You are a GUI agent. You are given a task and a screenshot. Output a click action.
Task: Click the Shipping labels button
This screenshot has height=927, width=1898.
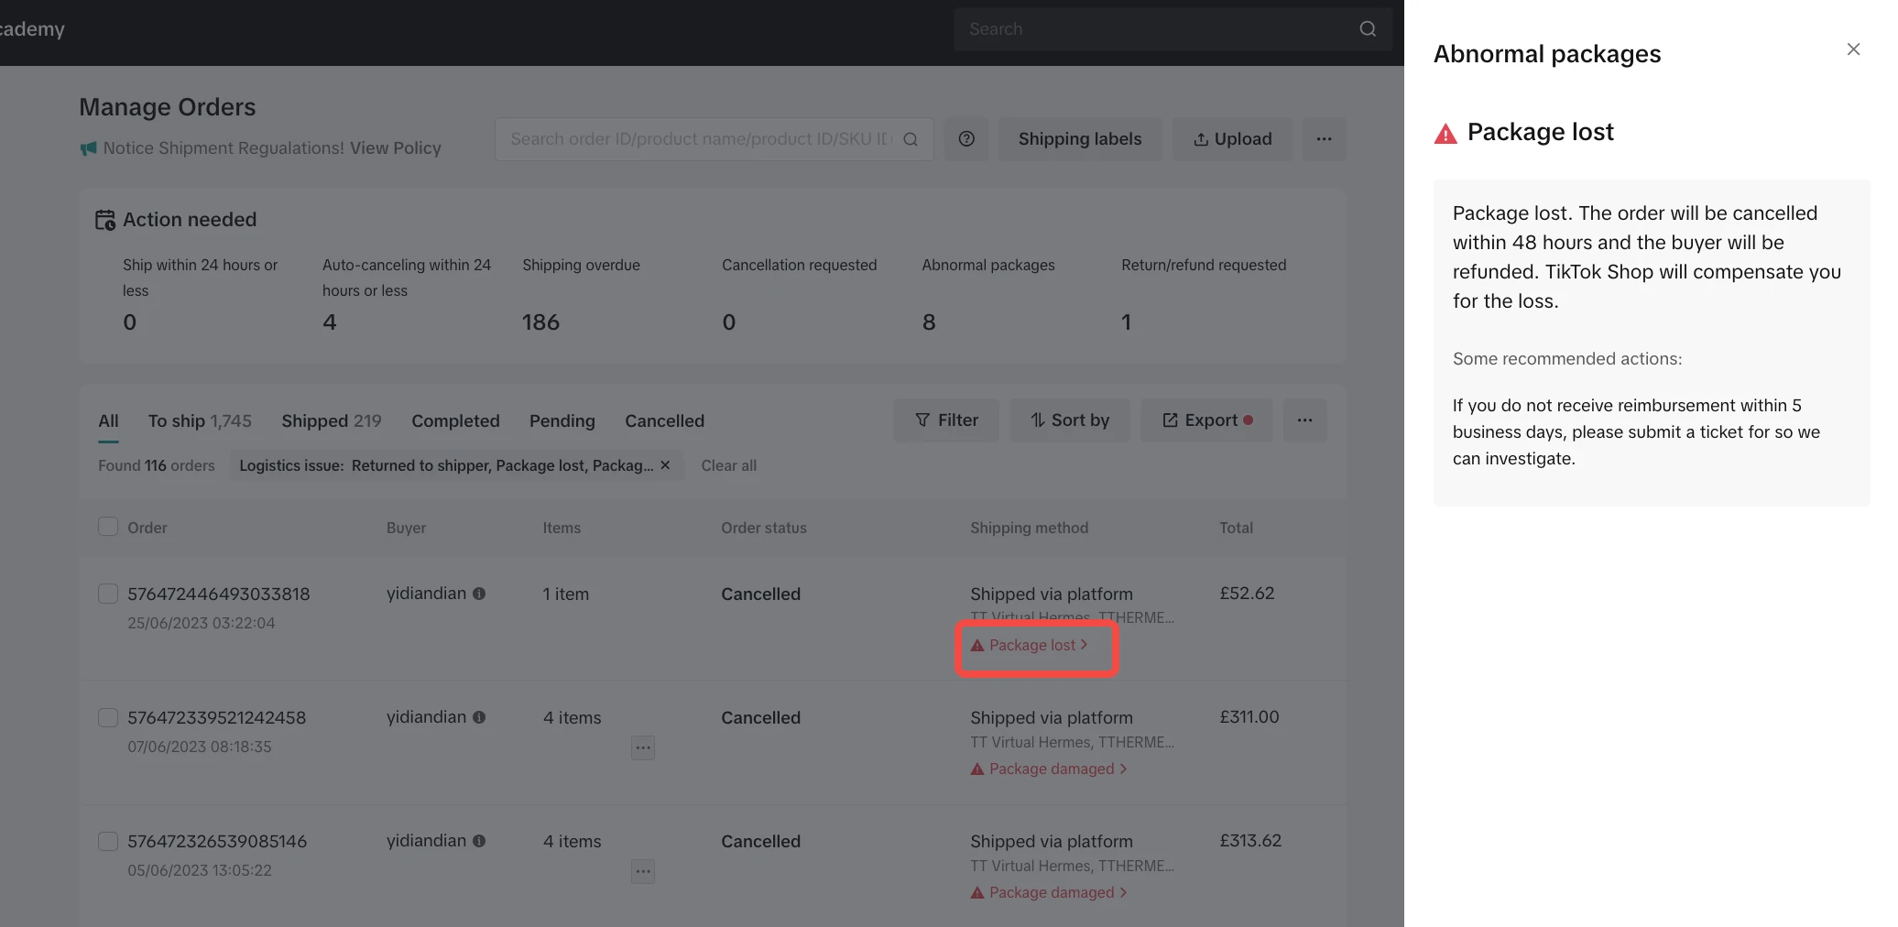pos(1079,139)
